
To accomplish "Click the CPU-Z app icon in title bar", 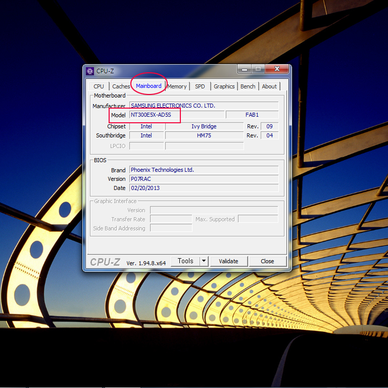I will [x=90, y=71].
